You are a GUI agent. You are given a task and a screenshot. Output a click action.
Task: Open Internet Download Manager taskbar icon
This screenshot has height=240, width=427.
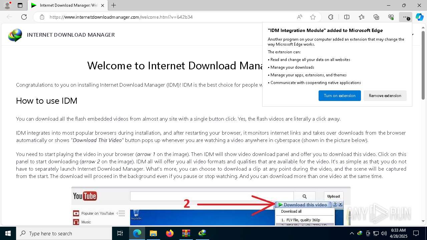coord(202,233)
